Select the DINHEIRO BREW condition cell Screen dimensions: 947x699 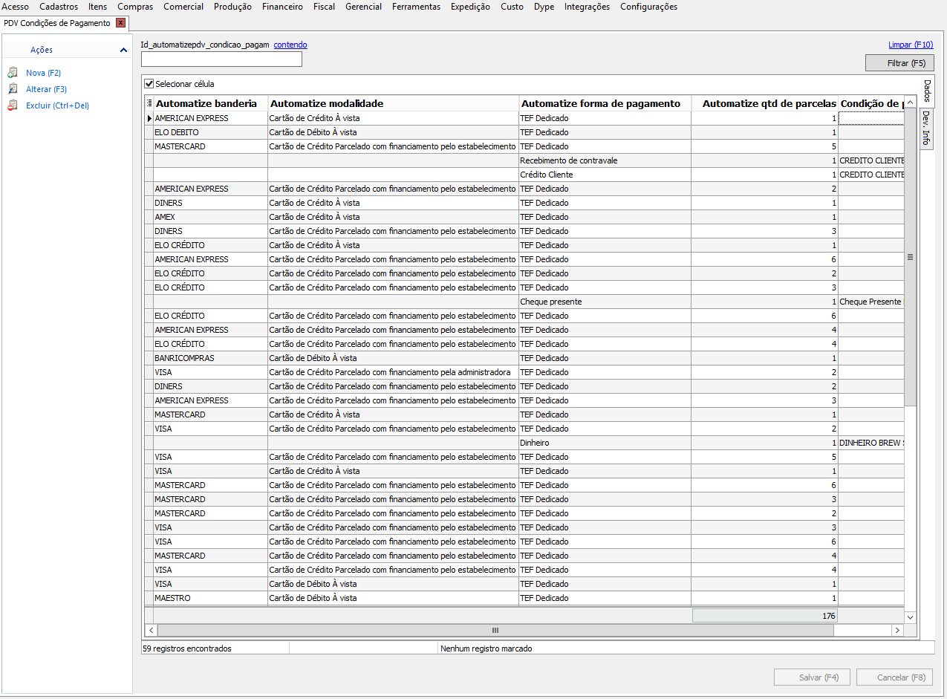coord(872,443)
